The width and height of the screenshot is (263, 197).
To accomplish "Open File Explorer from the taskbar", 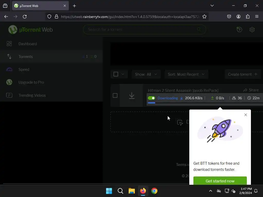I will point(132,191).
